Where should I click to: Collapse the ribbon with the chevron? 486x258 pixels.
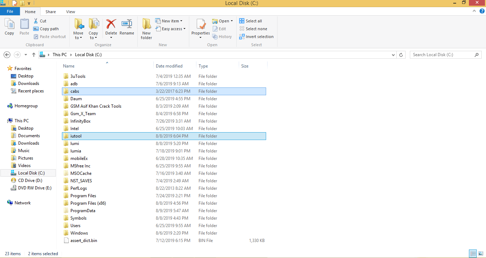(474, 11)
